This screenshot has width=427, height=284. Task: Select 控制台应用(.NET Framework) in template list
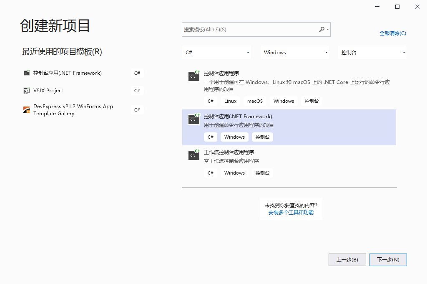(289, 127)
